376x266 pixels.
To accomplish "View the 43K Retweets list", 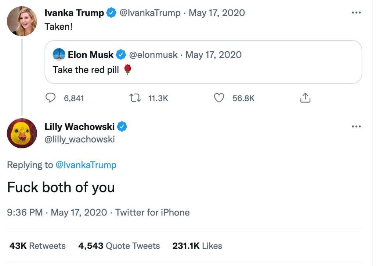I will [37, 246].
